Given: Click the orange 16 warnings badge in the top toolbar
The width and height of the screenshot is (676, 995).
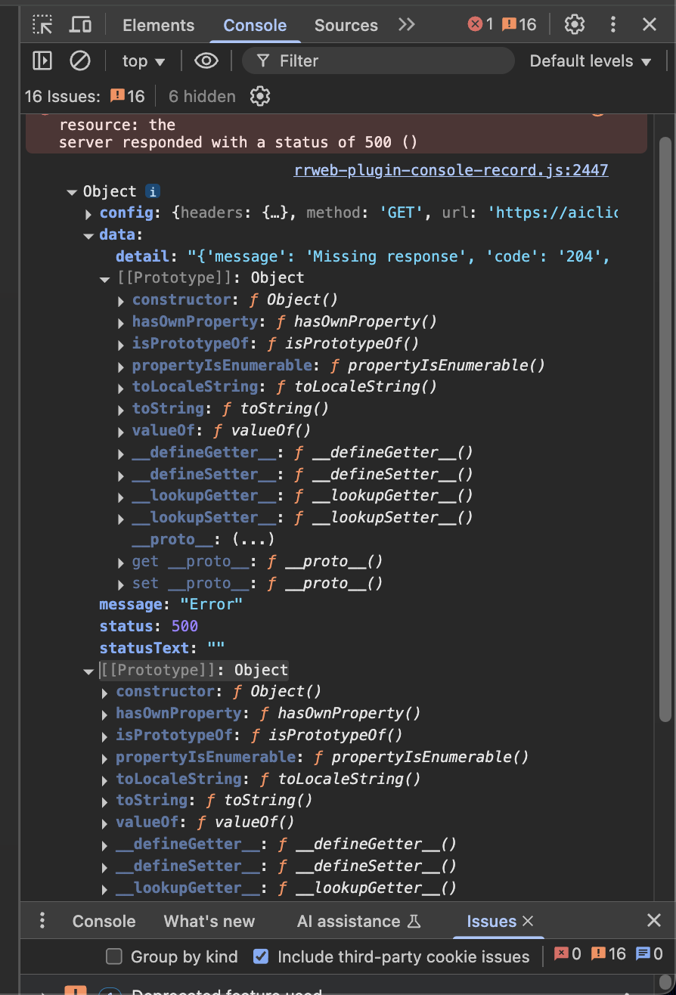Looking at the screenshot, I should click(x=519, y=25).
